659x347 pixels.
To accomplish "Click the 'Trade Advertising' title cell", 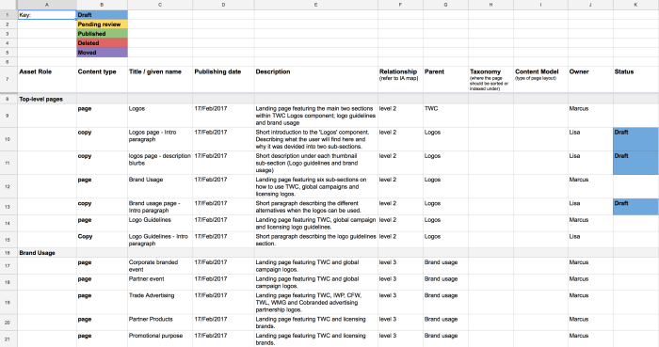I will click(160, 303).
